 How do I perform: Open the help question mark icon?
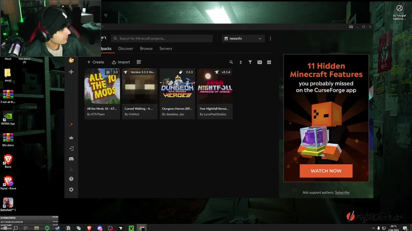(71, 179)
